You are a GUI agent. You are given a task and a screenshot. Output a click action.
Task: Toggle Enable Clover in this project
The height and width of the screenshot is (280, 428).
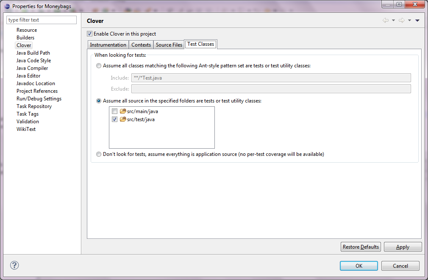tap(89, 34)
